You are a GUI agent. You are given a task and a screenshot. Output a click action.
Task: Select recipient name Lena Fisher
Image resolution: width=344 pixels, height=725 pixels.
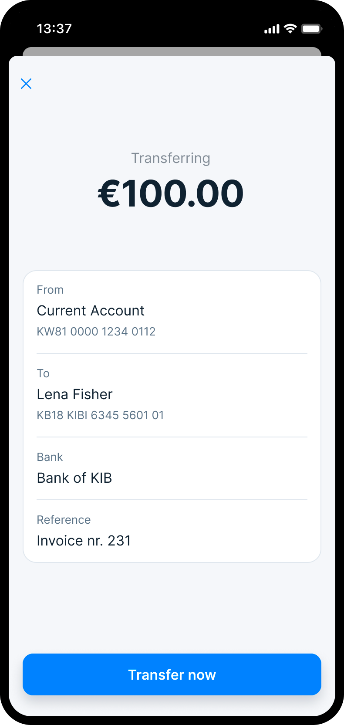75,394
